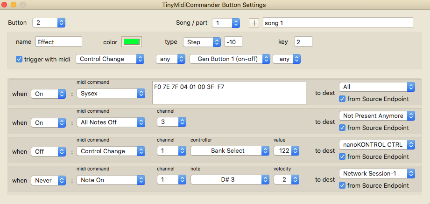Click the plus button next to Song / part
The height and width of the screenshot is (204, 430).
(254, 23)
